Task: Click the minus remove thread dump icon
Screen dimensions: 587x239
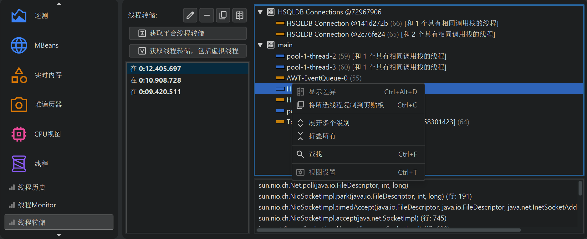Action: (x=207, y=15)
